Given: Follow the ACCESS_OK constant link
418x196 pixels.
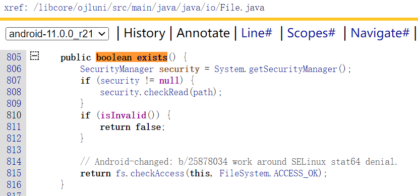Looking at the screenshot, I should [296, 173].
